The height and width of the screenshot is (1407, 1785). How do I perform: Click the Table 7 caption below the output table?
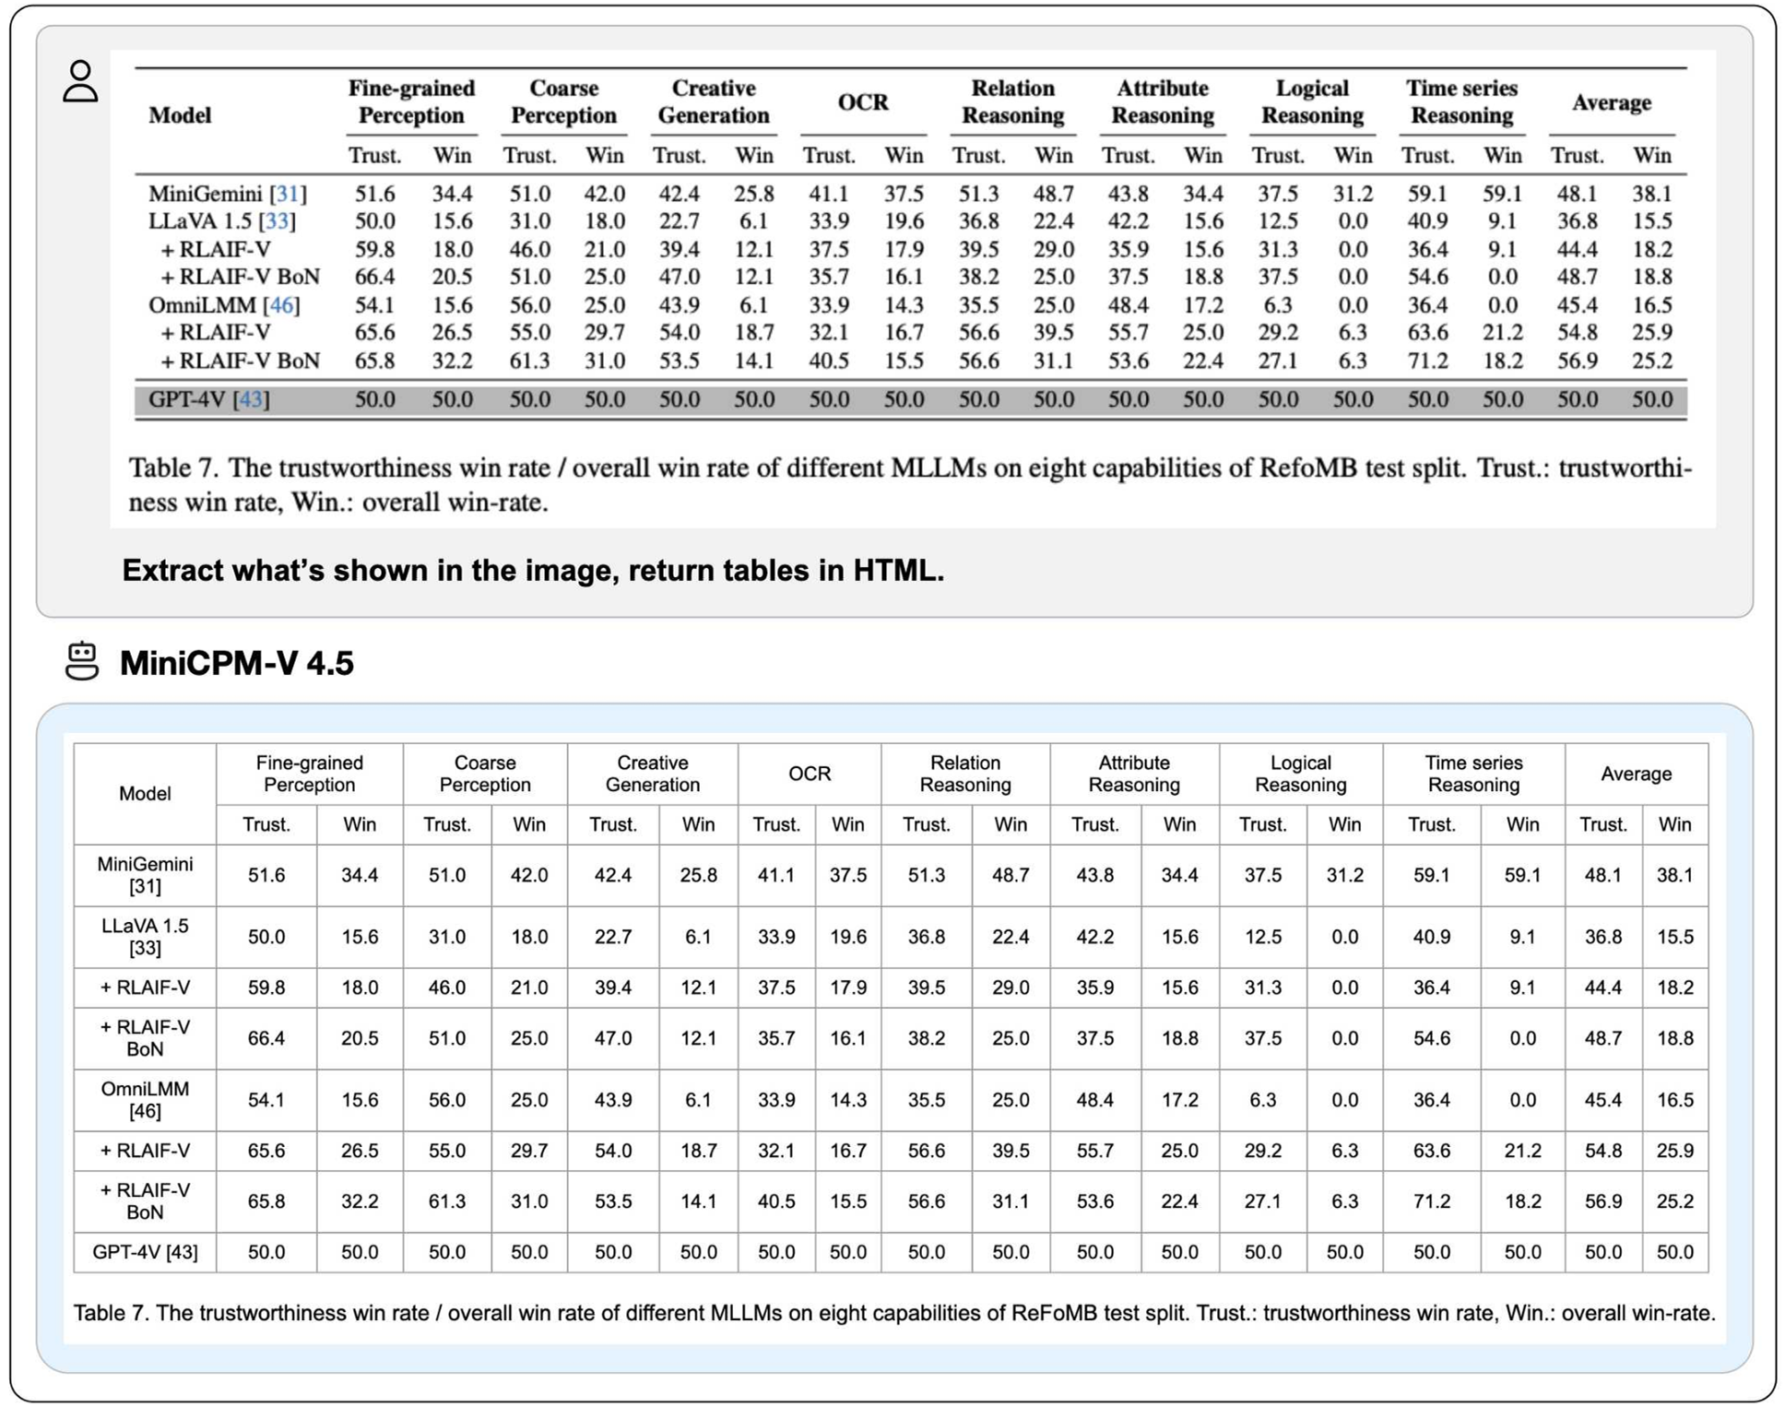point(892,1313)
